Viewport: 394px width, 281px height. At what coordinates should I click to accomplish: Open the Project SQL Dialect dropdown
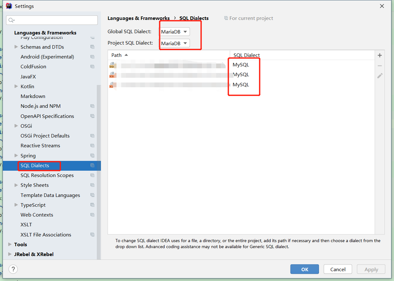tap(174, 43)
